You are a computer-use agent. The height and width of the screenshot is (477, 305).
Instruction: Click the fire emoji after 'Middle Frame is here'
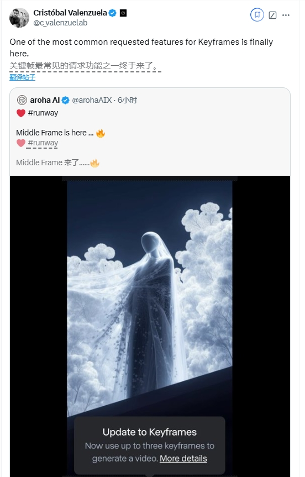101,133
